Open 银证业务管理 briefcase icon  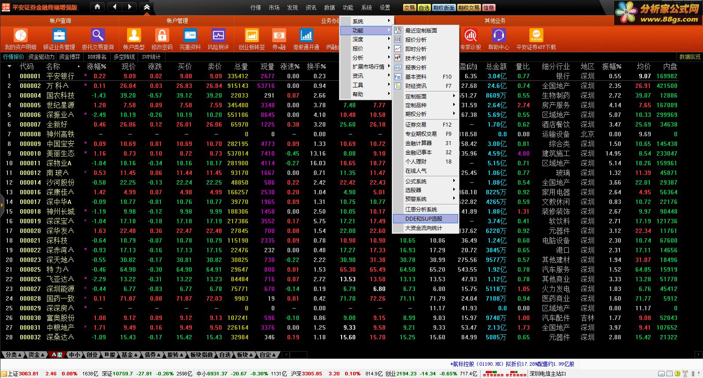(59, 35)
